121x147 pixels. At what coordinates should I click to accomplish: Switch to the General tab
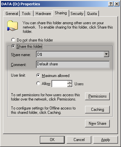coord(12,14)
